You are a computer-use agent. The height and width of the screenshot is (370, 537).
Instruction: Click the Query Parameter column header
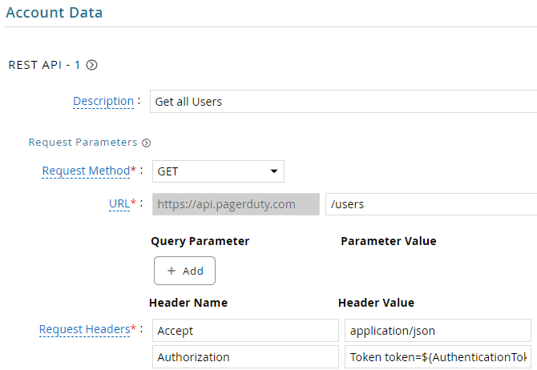[x=200, y=241]
